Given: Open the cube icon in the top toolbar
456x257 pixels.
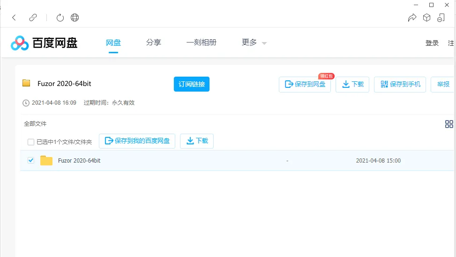Looking at the screenshot, I should click(426, 18).
